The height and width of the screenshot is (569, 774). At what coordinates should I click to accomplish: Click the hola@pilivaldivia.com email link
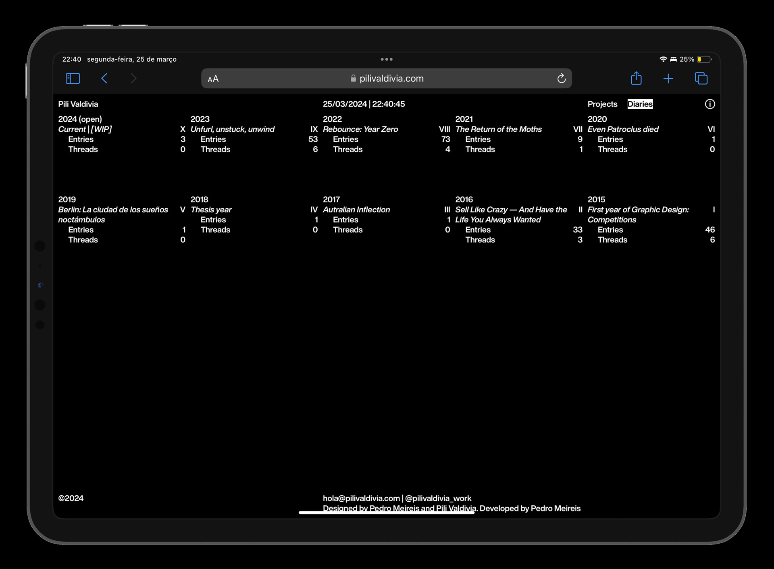point(361,498)
